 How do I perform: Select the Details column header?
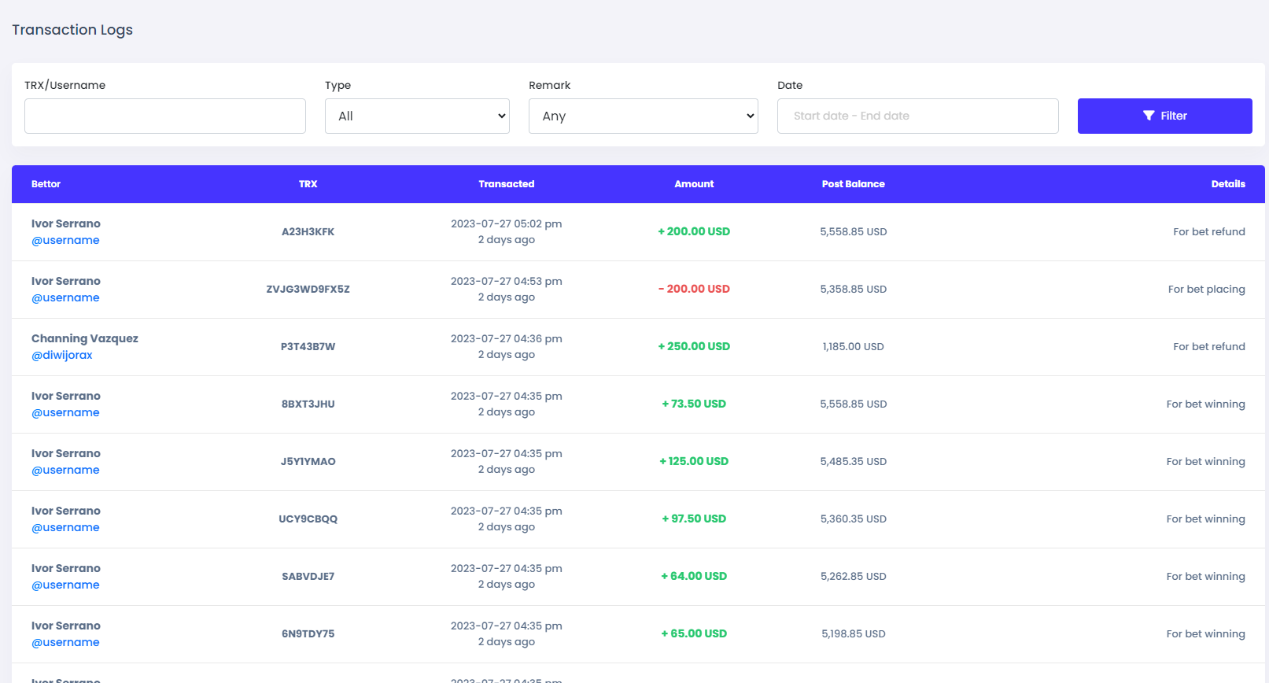1227,184
